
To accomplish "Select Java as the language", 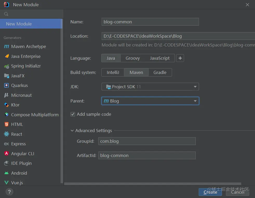I will 111,58.
